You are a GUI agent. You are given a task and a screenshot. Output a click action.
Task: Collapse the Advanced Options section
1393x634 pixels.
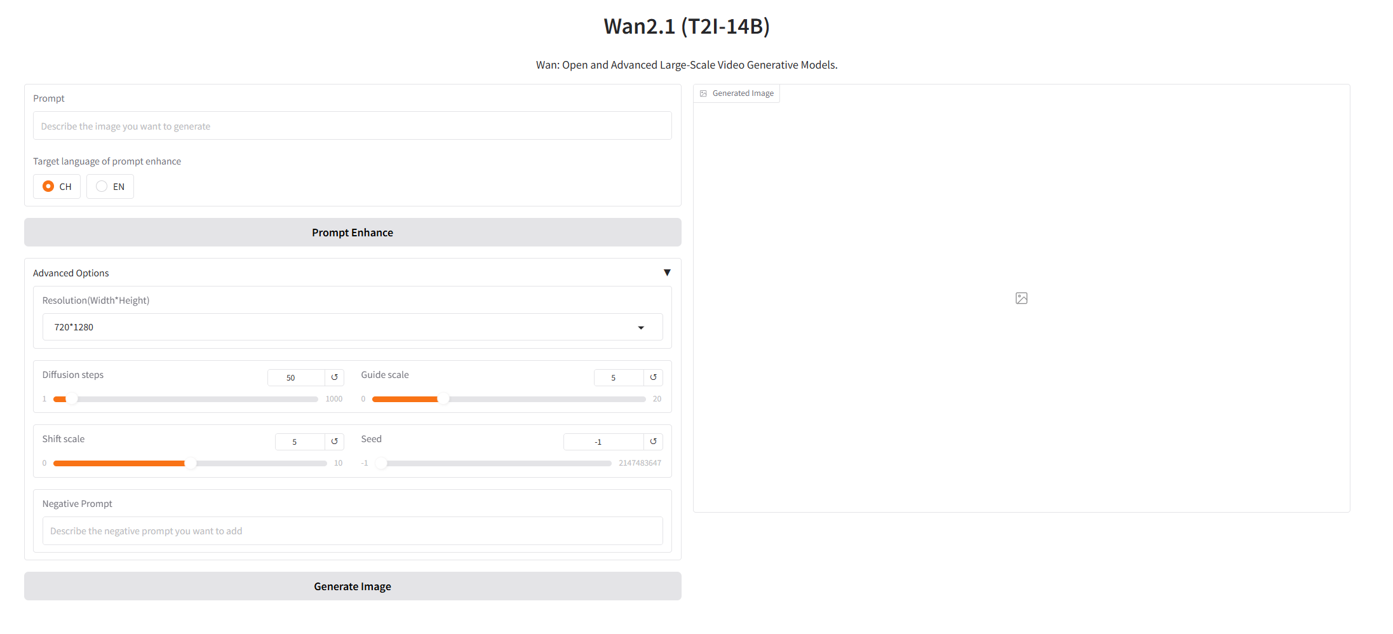(x=667, y=273)
